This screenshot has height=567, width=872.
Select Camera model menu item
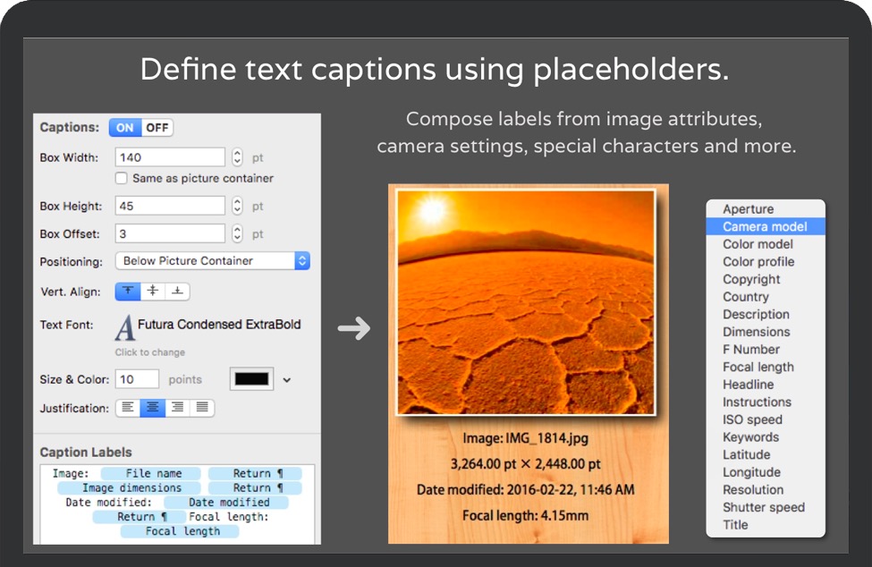tap(766, 227)
